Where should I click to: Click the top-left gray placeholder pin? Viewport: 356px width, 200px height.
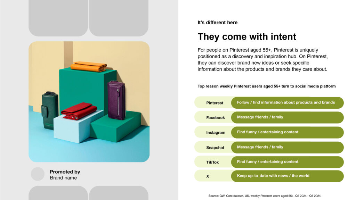(x=58, y=18)
